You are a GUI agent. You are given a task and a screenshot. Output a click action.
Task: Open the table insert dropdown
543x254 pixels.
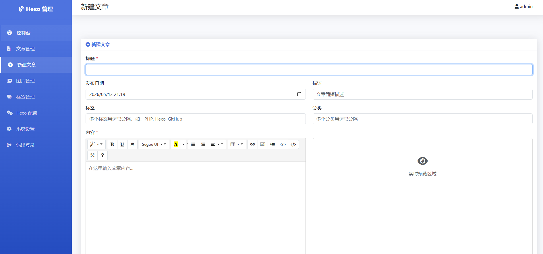point(237,144)
